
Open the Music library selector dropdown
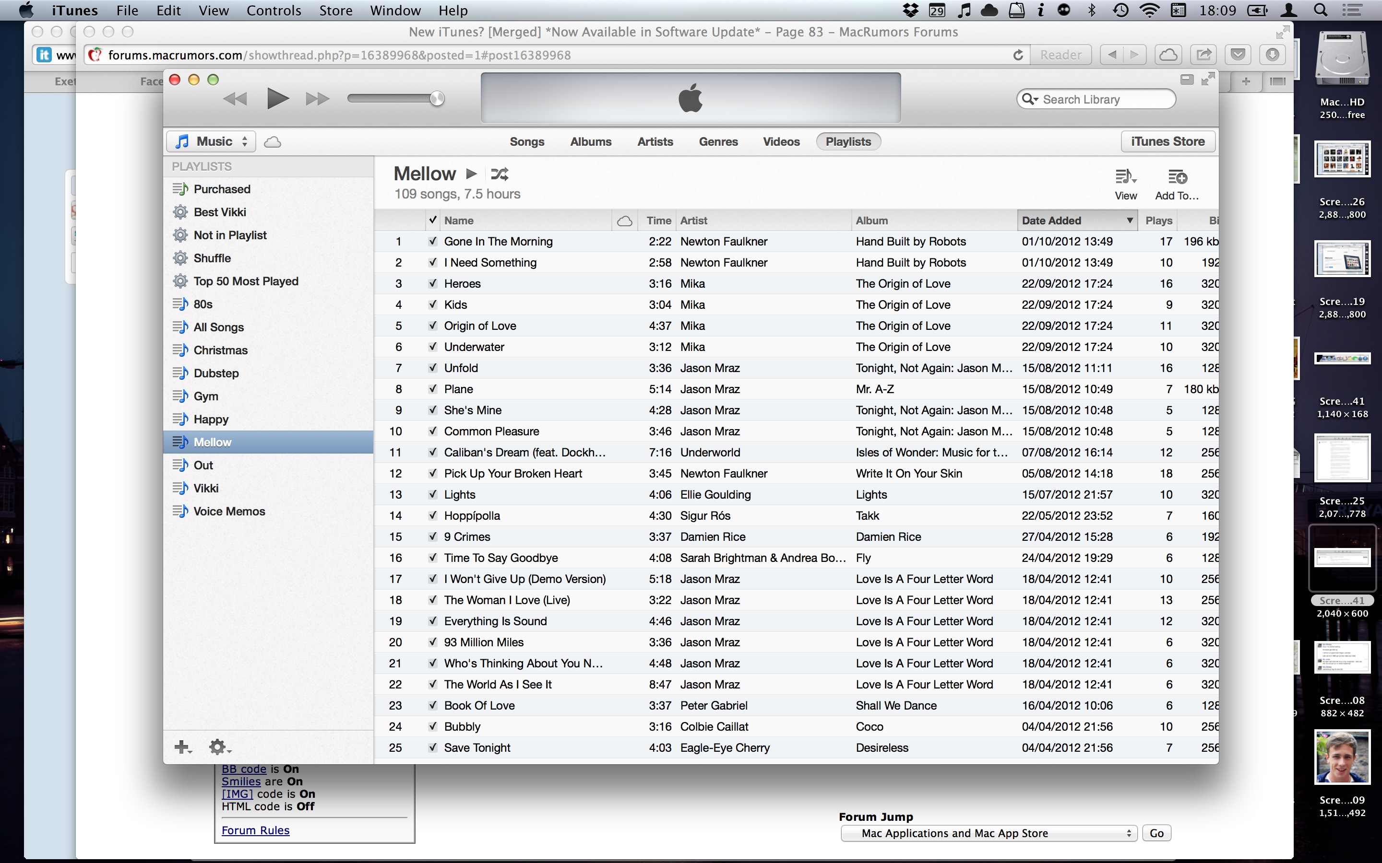(x=211, y=141)
